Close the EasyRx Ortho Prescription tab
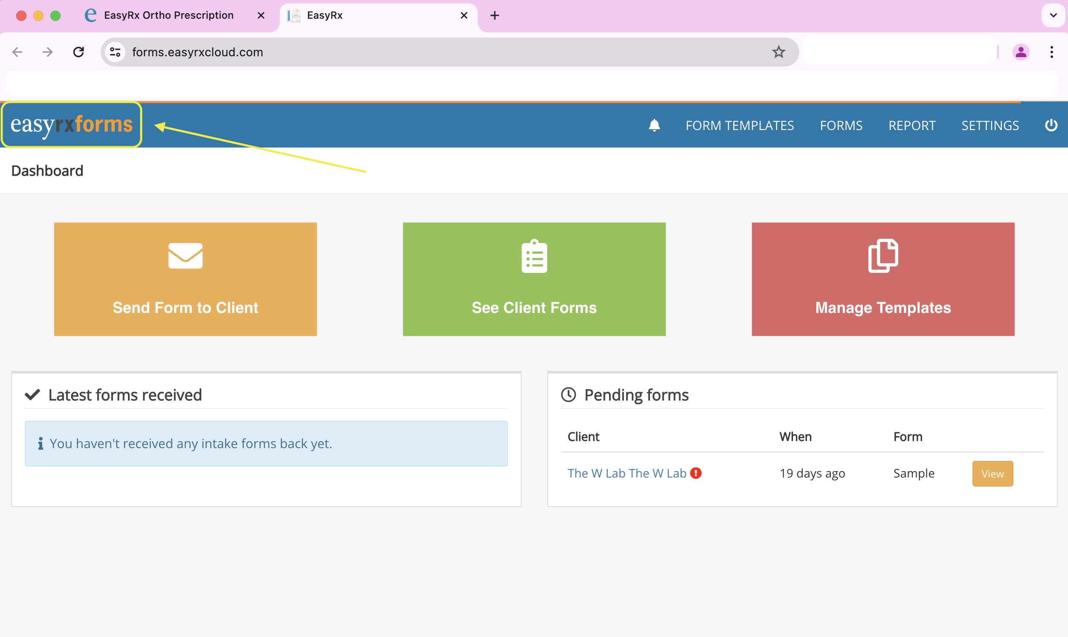 261,15
